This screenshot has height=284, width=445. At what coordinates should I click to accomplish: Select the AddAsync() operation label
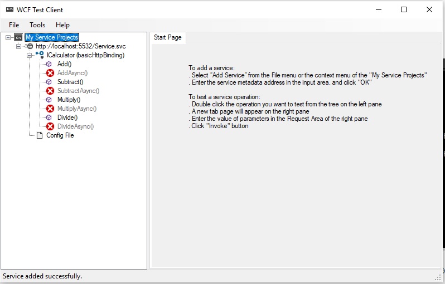tap(72, 73)
